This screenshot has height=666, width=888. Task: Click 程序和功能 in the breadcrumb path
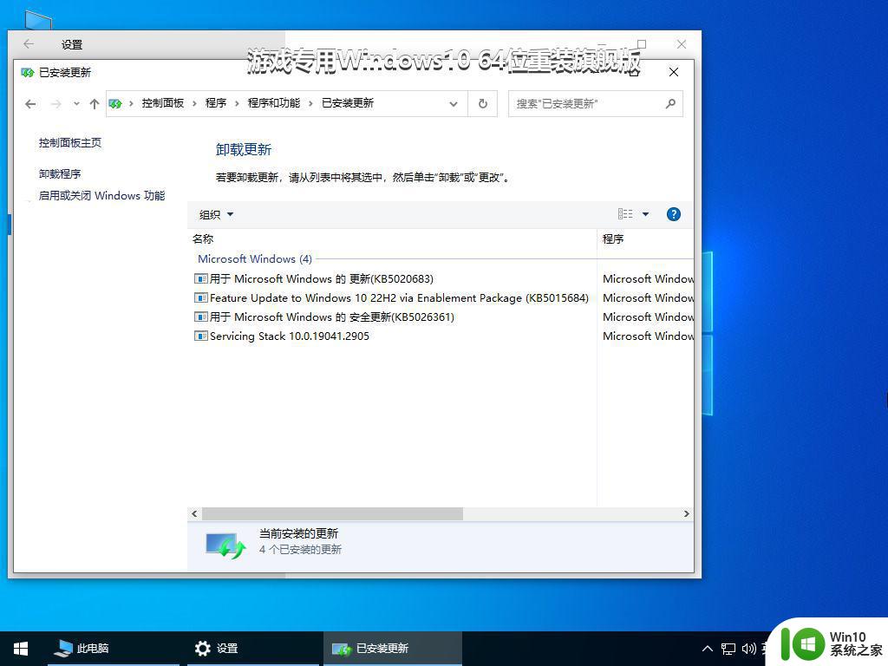(273, 103)
